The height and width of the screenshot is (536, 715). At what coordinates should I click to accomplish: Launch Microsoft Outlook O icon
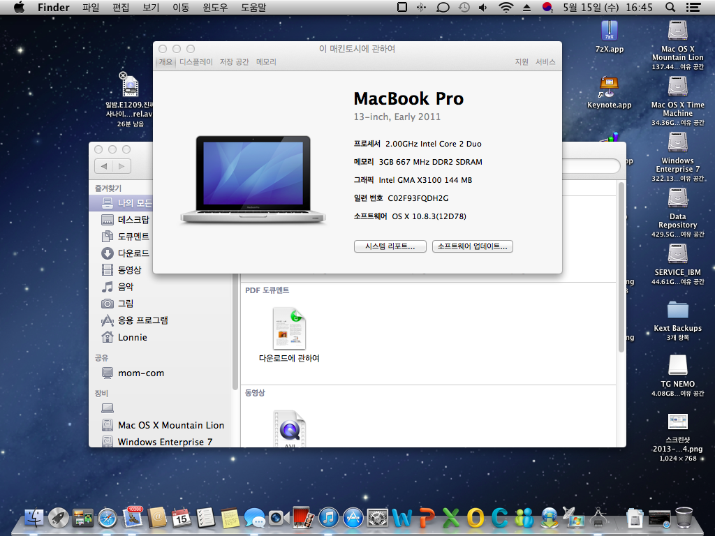pyautogui.click(x=475, y=518)
